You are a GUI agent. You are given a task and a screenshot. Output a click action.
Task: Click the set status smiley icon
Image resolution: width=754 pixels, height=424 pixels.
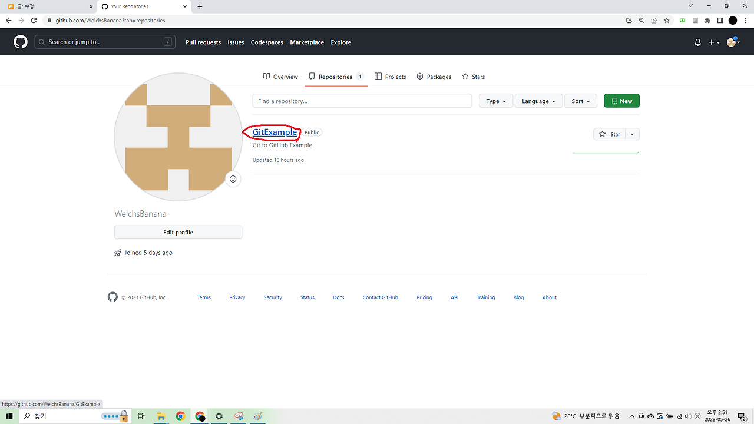point(233,179)
